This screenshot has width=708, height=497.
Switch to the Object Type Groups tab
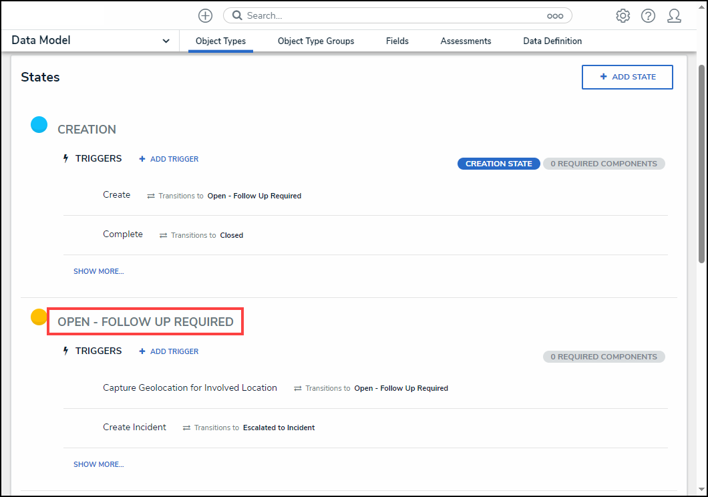[316, 41]
